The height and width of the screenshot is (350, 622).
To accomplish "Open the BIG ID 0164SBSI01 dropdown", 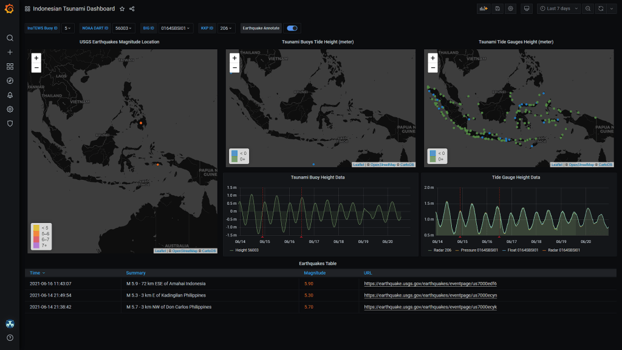I will coord(176,28).
